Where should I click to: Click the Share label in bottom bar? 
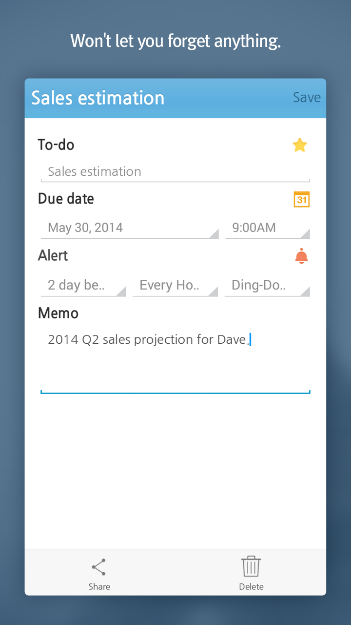pyautogui.click(x=99, y=587)
